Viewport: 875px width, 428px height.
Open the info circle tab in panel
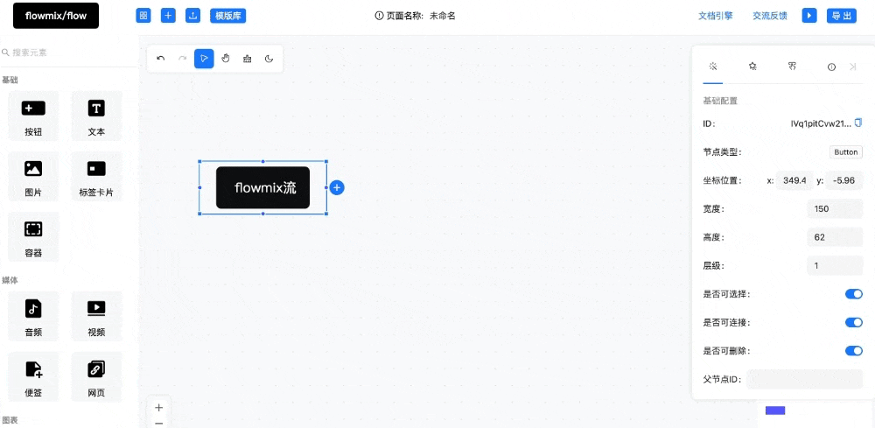[x=831, y=67]
